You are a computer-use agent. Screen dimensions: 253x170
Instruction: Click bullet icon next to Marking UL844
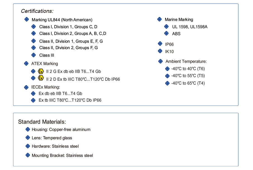tap(26, 19)
